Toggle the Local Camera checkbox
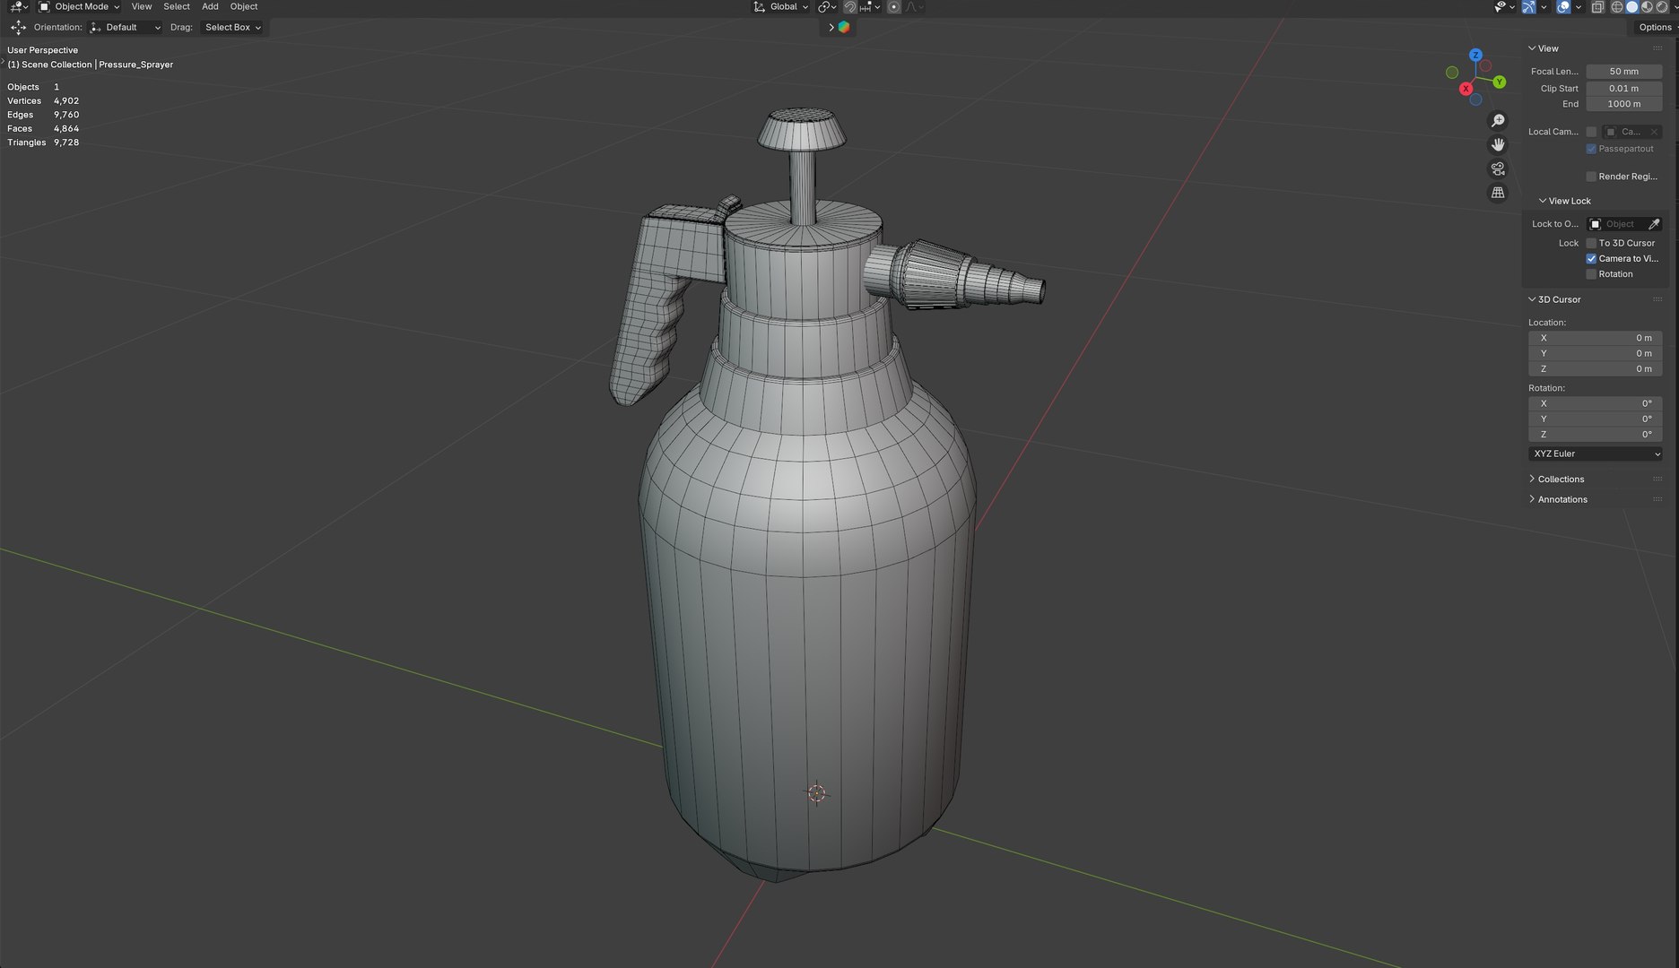The width and height of the screenshot is (1679, 968). pos(1591,132)
